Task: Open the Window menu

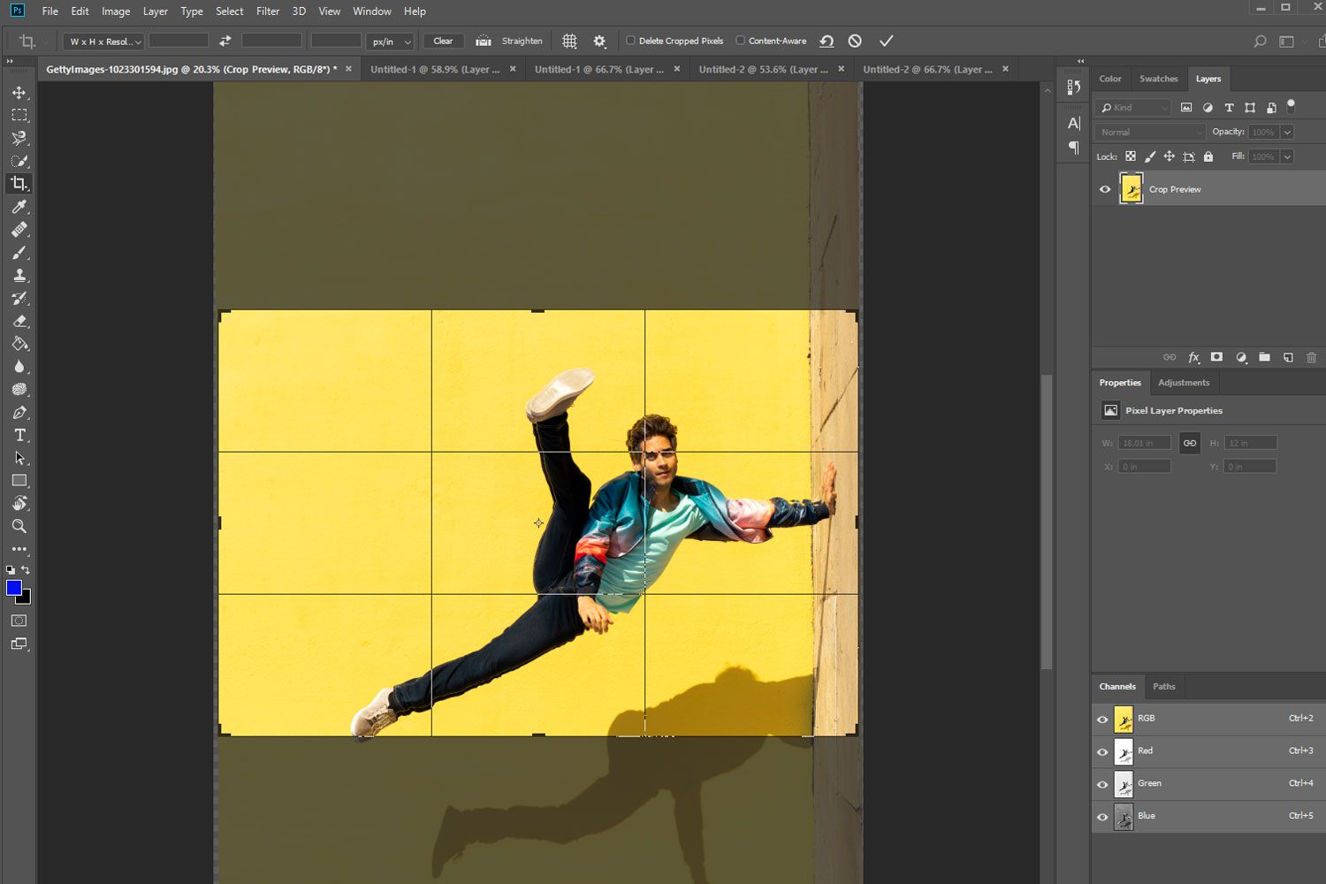Action: pos(372,11)
